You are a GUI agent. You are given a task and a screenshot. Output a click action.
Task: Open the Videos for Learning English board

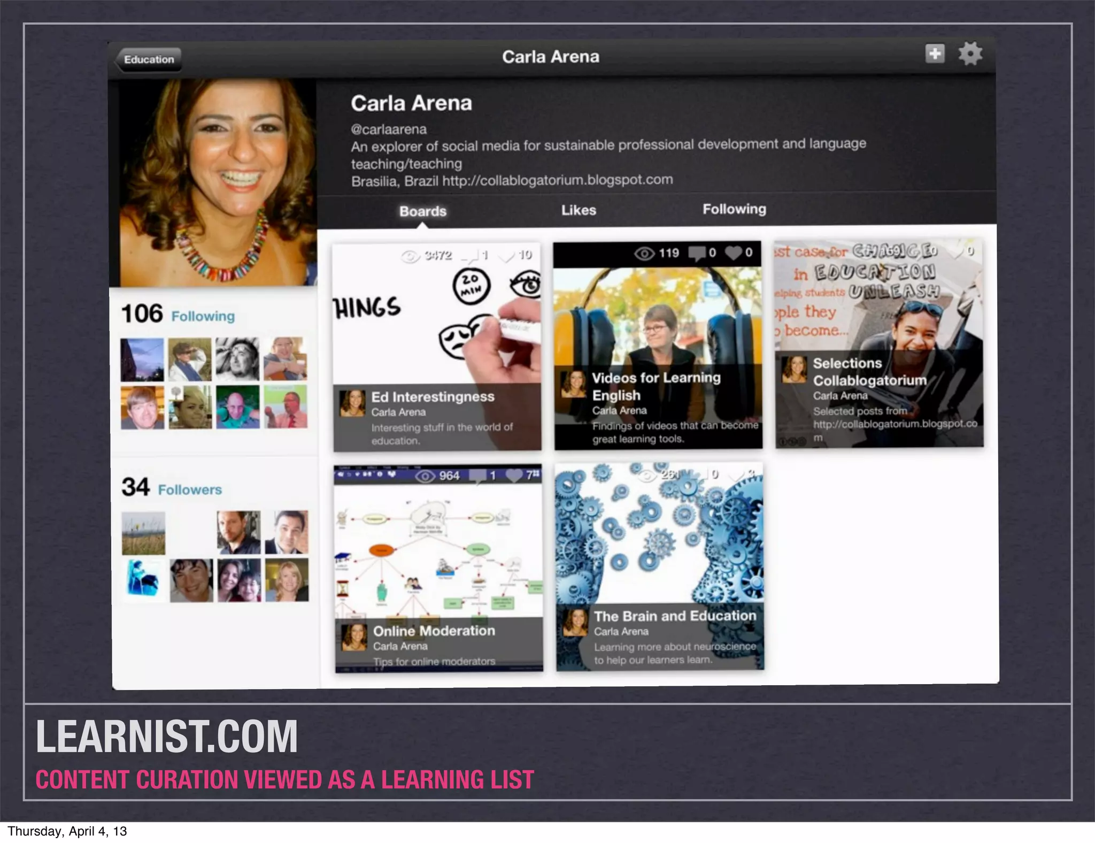point(658,345)
